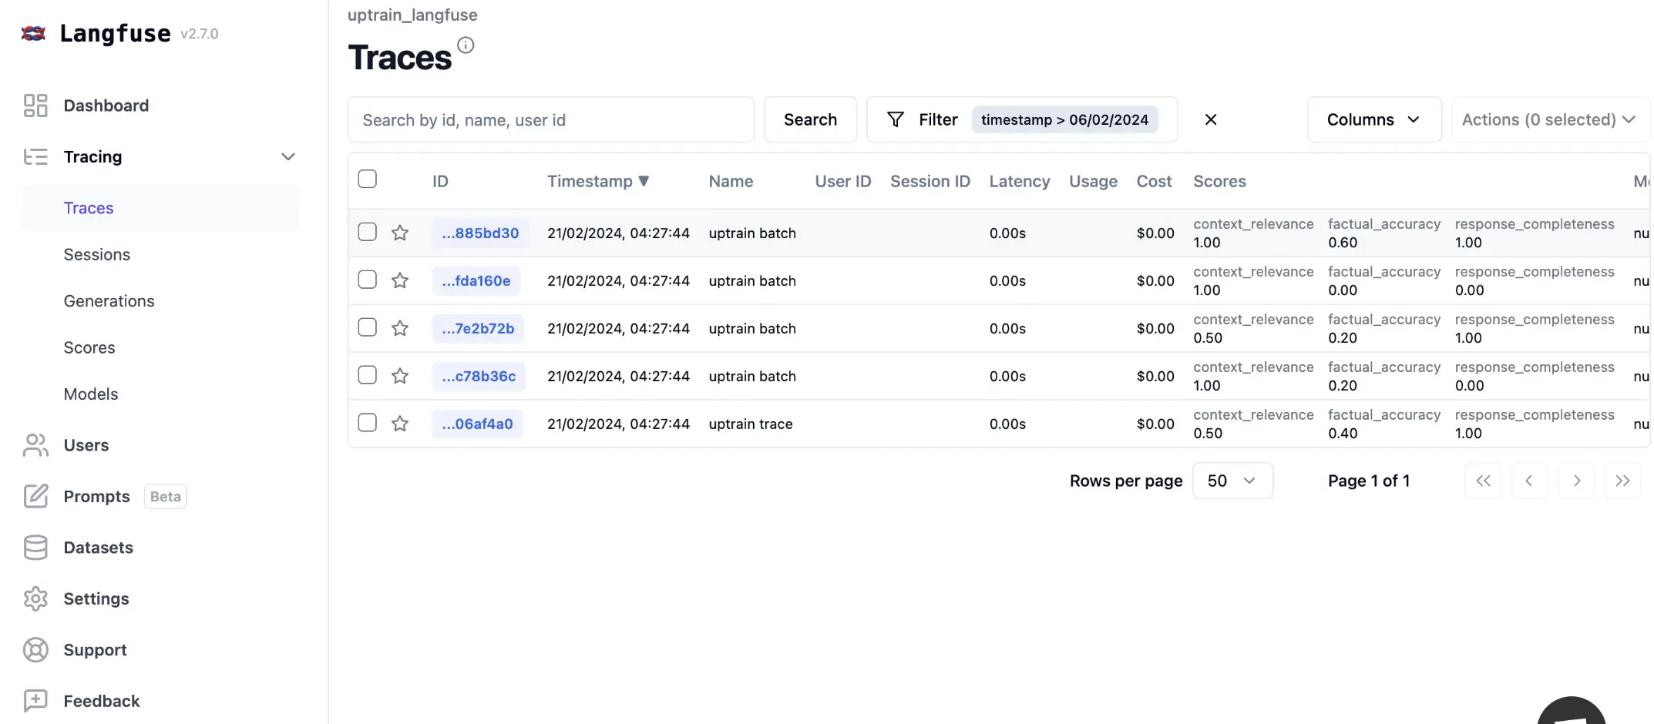Go to previous page arrow

click(1529, 481)
